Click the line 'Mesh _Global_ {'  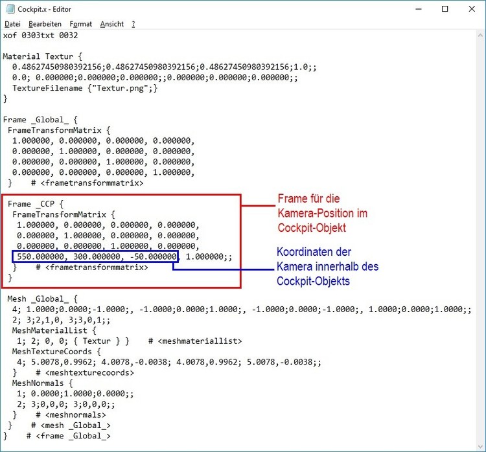pyautogui.click(x=43, y=299)
